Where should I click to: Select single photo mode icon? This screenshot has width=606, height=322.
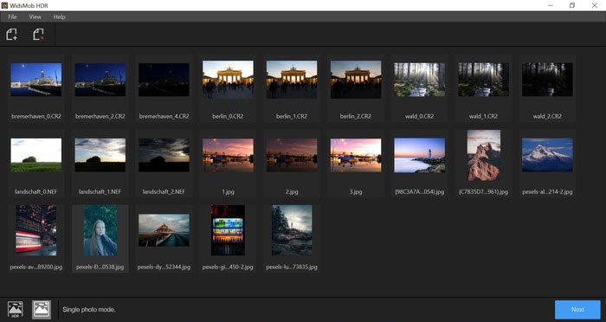[42, 310]
